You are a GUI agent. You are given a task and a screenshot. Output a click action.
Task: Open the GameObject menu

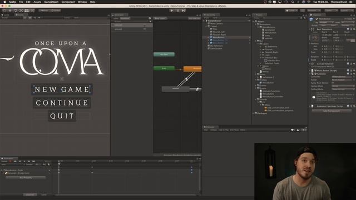pos(51,2)
